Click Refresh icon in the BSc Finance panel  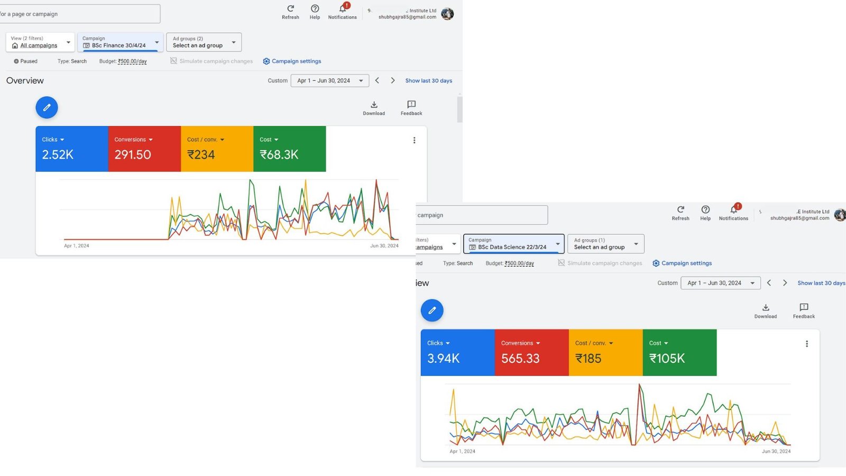click(x=290, y=8)
